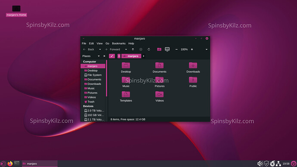
Task: Click the manjaro taskbar window button
Action: 40,164
